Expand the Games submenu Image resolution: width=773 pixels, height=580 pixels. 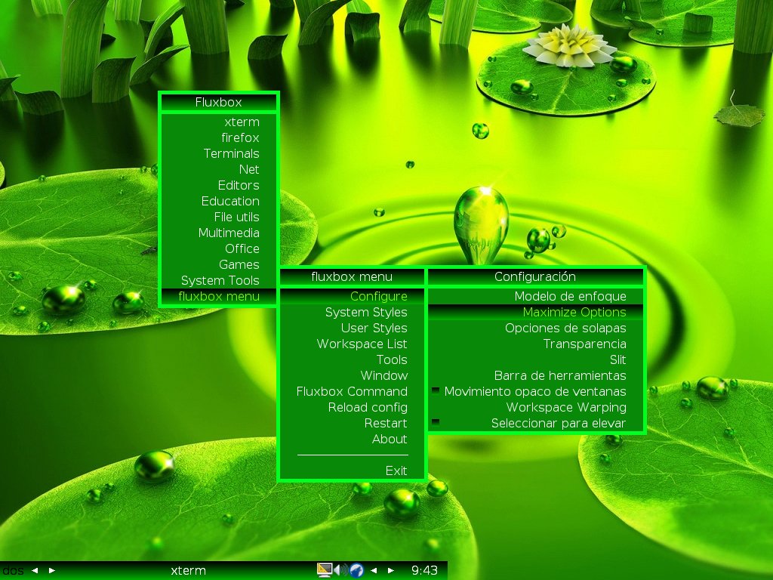[x=218, y=264]
